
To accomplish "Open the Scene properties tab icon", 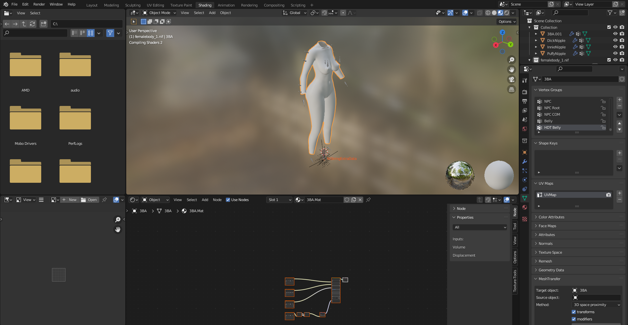I will point(525,120).
